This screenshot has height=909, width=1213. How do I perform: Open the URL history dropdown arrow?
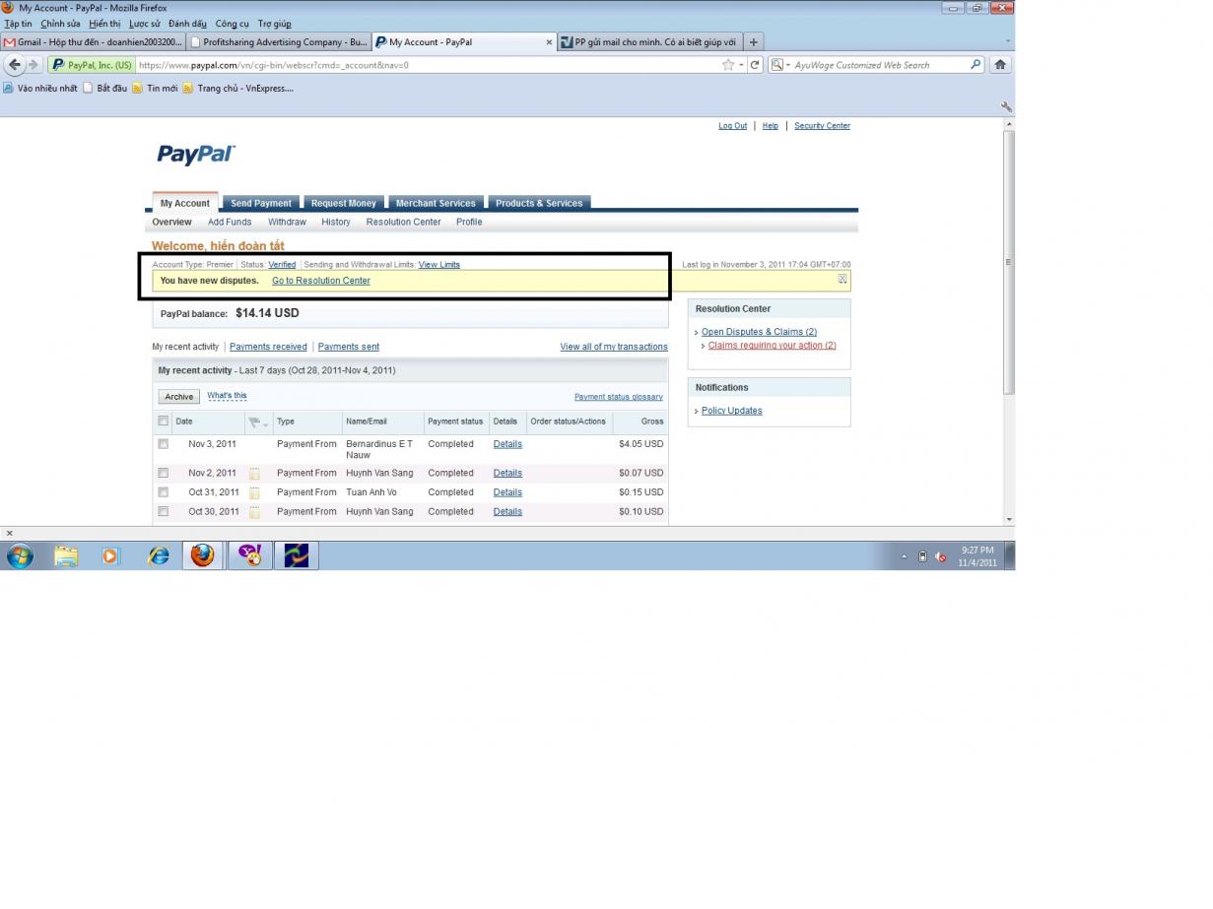(x=741, y=65)
